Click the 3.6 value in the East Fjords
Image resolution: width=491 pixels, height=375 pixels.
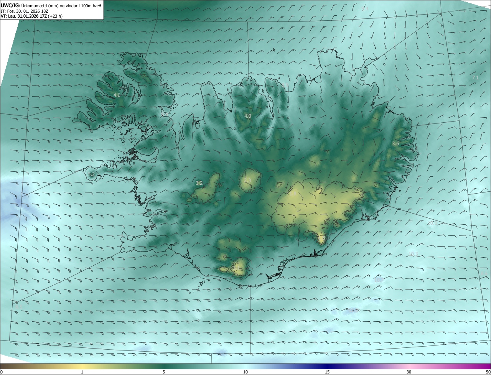click(x=395, y=143)
